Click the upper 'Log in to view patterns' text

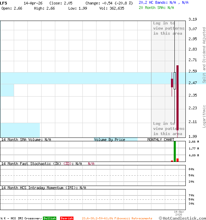[169, 28]
